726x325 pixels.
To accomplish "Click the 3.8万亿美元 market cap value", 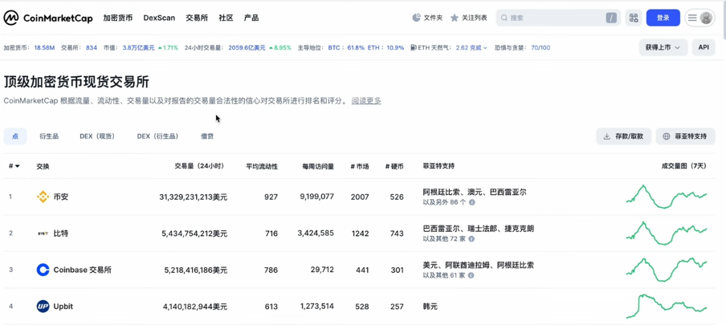I will pyautogui.click(x=138, y=47).
